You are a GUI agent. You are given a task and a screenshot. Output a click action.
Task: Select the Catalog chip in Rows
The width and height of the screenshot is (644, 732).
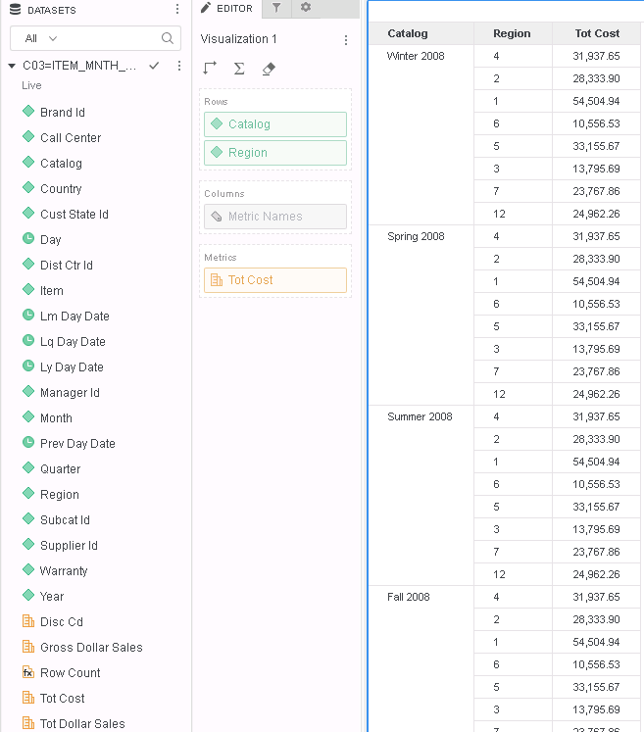275,124
